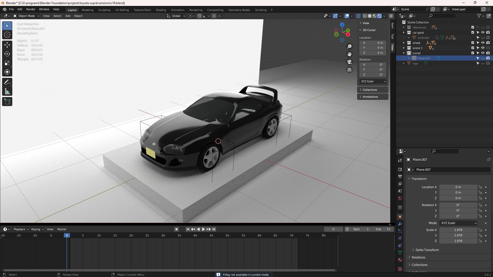Viewport: 493px width, 277px height.
Task: Disable Plane.007 render camera icon
Action: pos(488,58)
